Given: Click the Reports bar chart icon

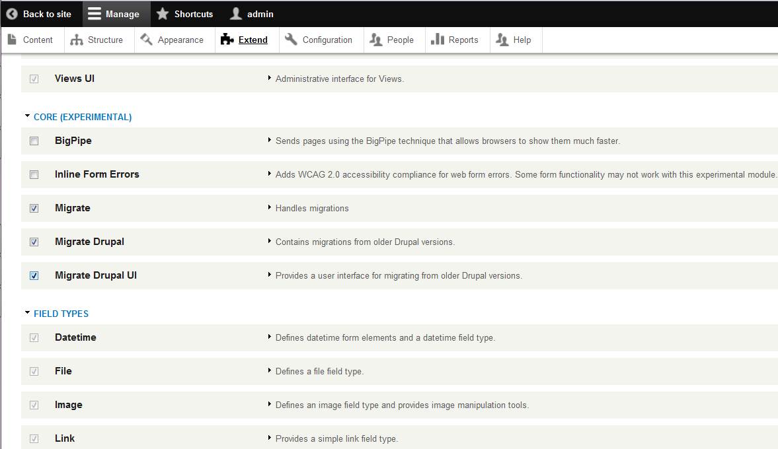Looking at the screenshot, I should [x=437, y=39].
